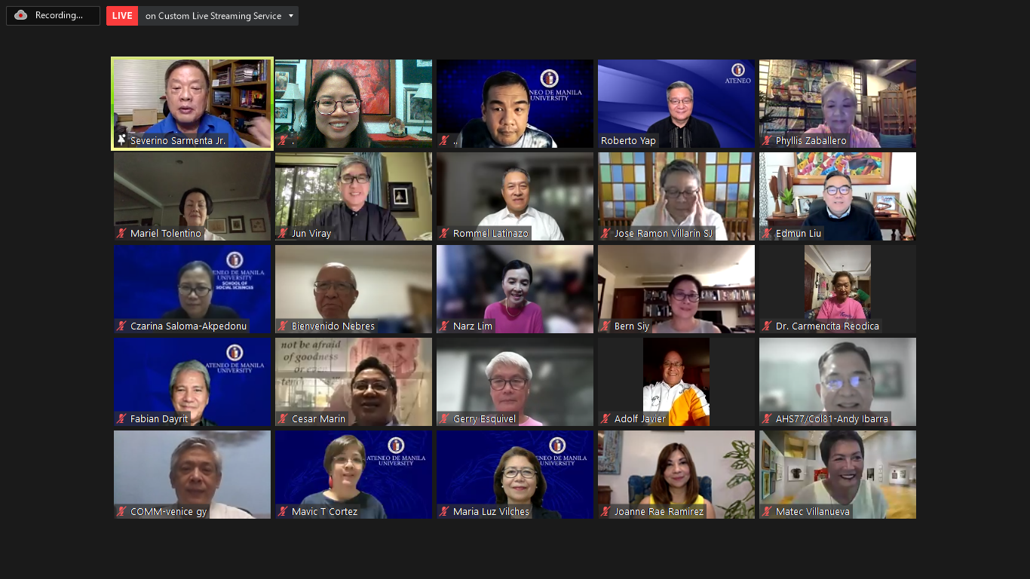Click muted mic icon beside Edmun Liu
This screenshot has height=579, width=1030.
767,233
